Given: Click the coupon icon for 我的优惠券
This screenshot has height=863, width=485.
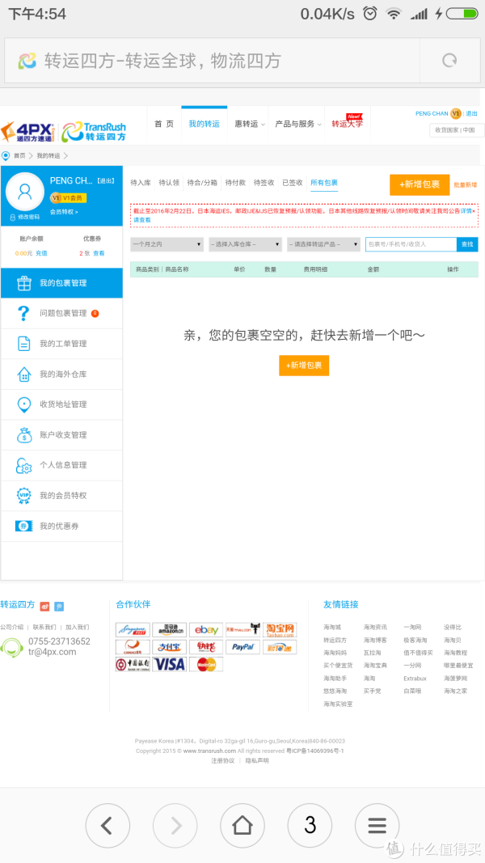Looking at the screenshot, I should click(x=23, y=527).
